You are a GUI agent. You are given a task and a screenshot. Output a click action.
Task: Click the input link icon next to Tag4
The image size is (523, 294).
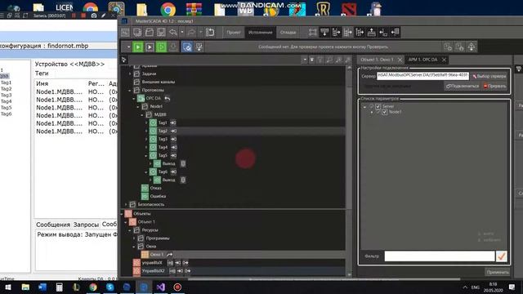pos(173,147)
